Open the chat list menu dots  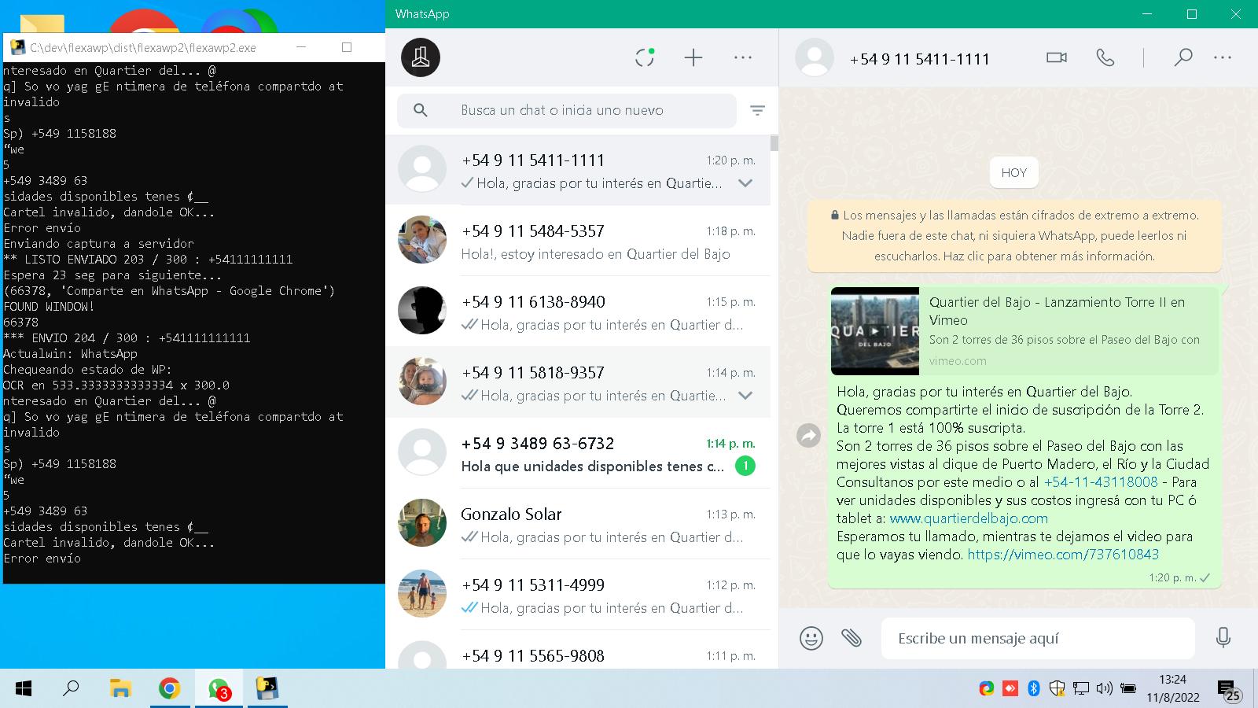pos(742,57)
